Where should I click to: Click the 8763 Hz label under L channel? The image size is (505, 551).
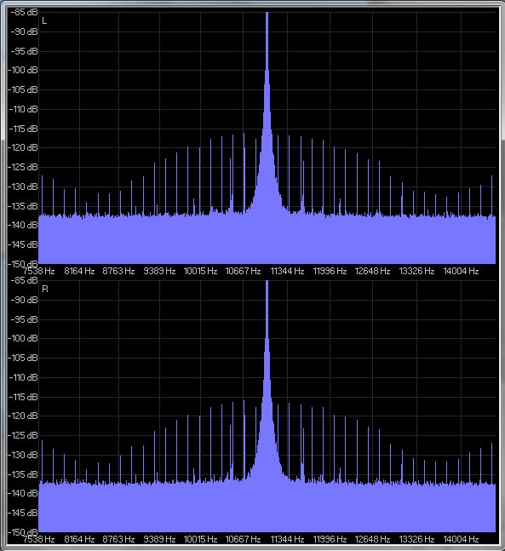click(118, 271)
